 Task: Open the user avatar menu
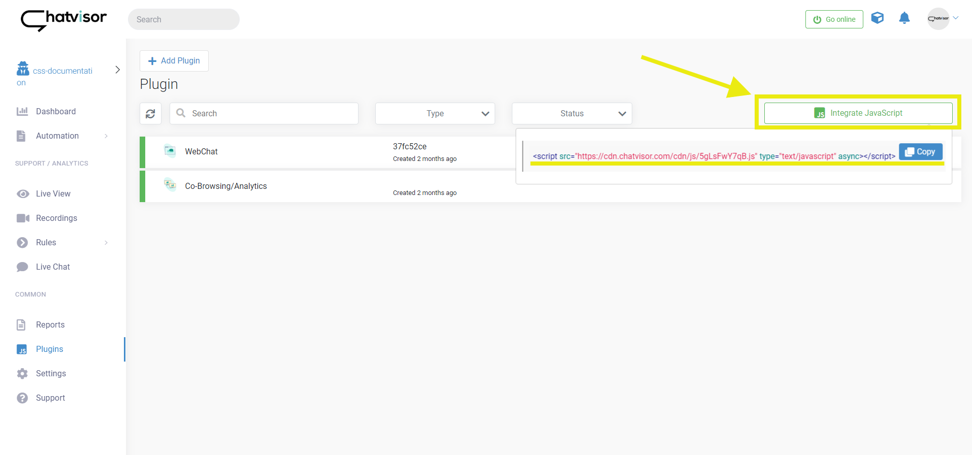pos(938,18)
